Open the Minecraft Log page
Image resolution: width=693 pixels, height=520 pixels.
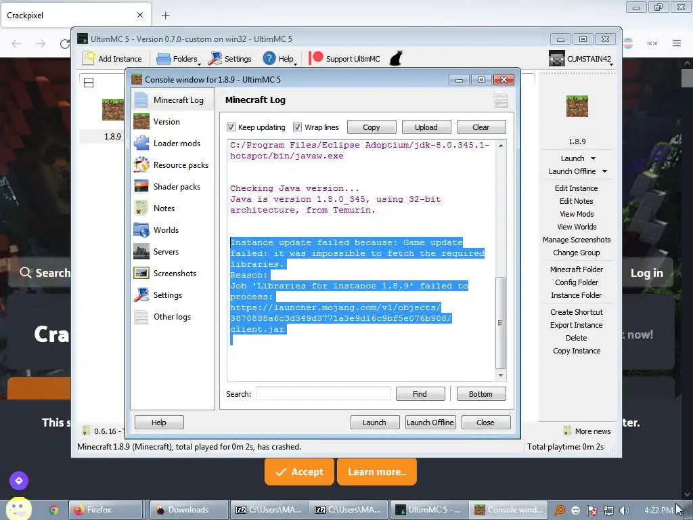coord(173,100)
